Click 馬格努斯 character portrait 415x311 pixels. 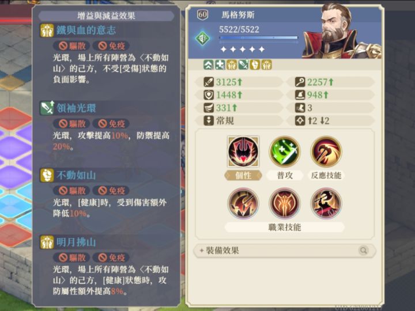pos(341,31)
